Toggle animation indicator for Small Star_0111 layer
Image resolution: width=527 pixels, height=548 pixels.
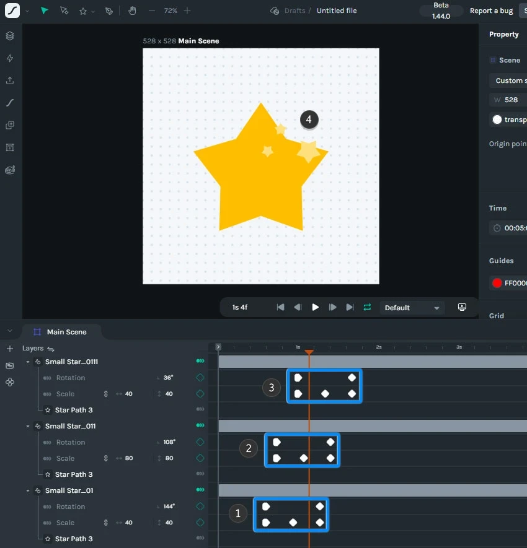pos(200,361)
